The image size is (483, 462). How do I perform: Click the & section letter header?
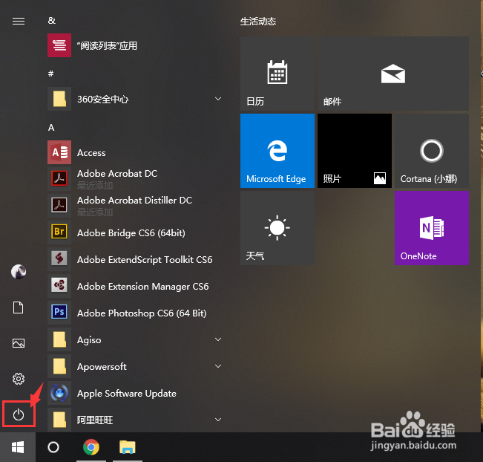click(51, 21)
